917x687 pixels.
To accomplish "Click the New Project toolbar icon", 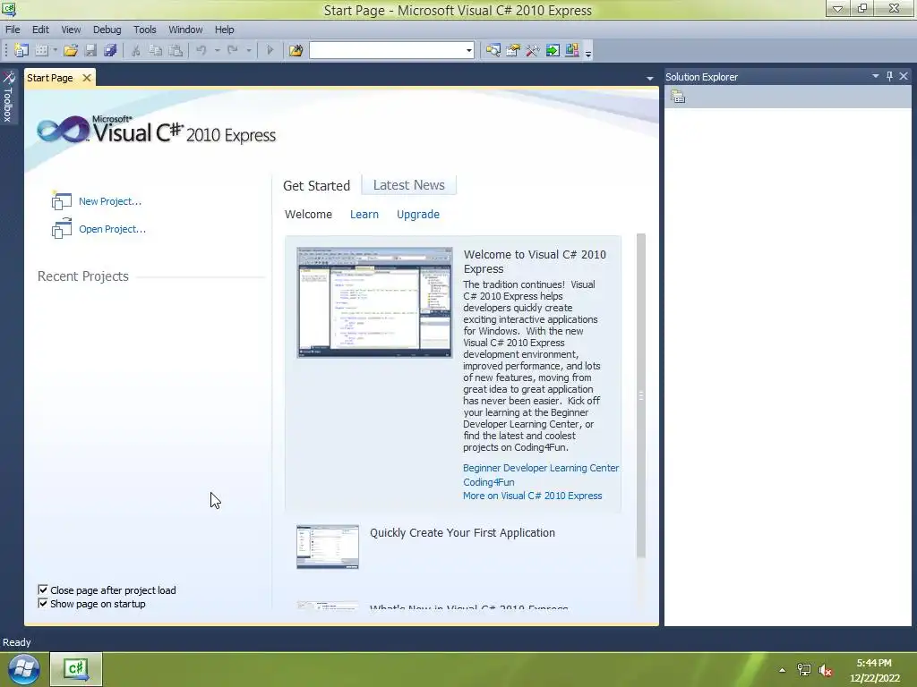I will 21,51.
